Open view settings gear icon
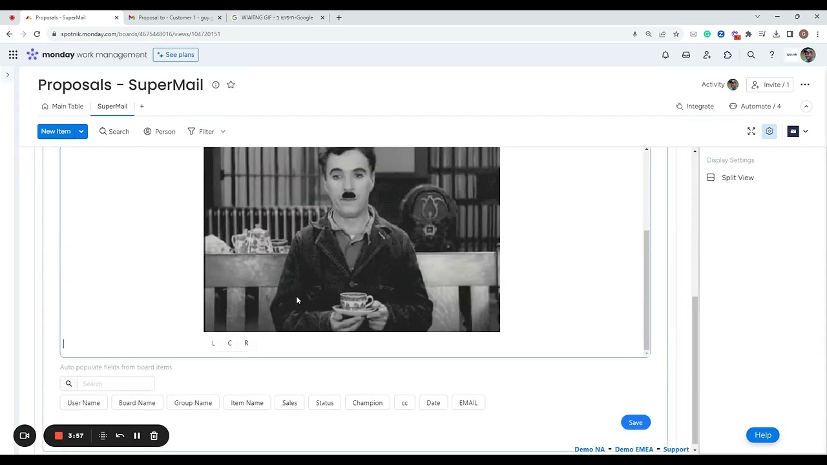This screenshot has width=827, height=465. click(769, 131)
